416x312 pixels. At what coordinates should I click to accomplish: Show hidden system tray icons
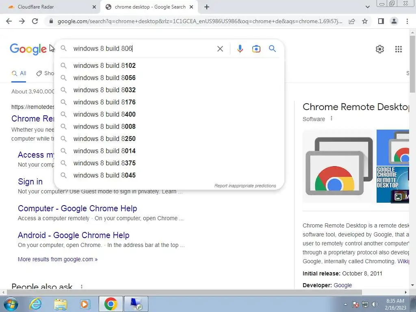point(345,304)
